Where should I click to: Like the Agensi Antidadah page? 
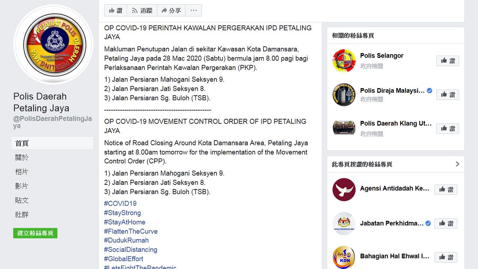pyautogui.click(x=446, y=189)
